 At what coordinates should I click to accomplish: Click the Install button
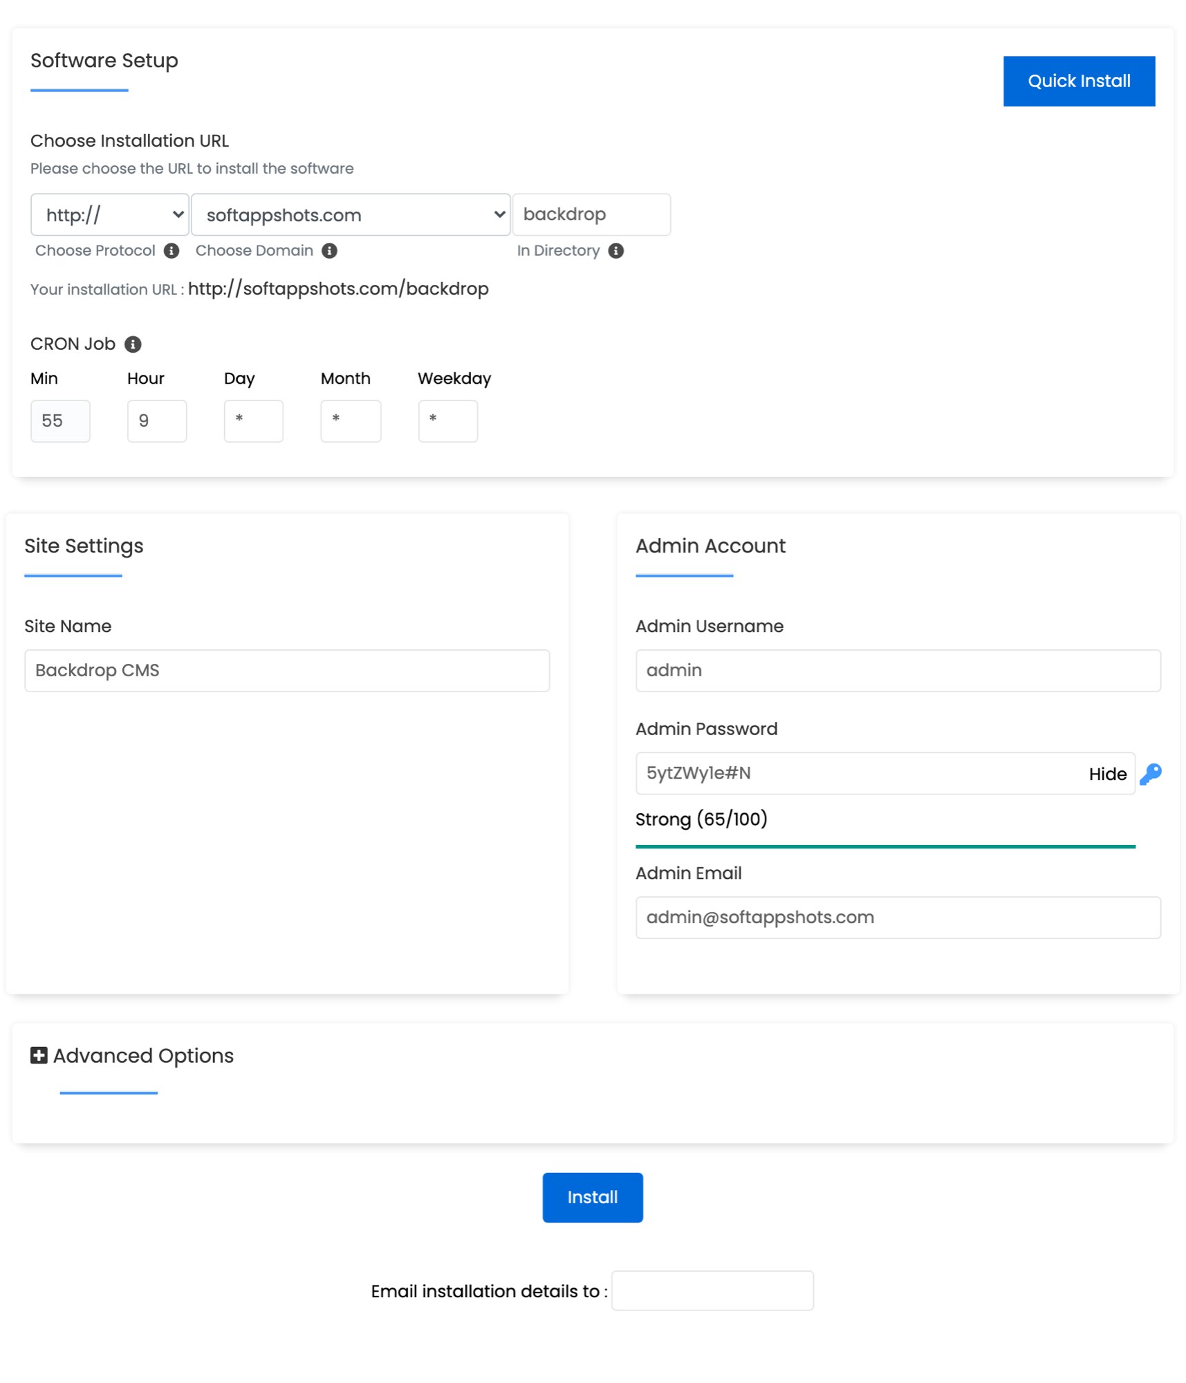[592, 1197]
